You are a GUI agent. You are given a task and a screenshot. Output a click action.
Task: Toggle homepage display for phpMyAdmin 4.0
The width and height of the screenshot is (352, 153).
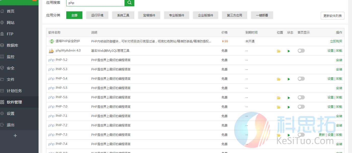(301, 51)
